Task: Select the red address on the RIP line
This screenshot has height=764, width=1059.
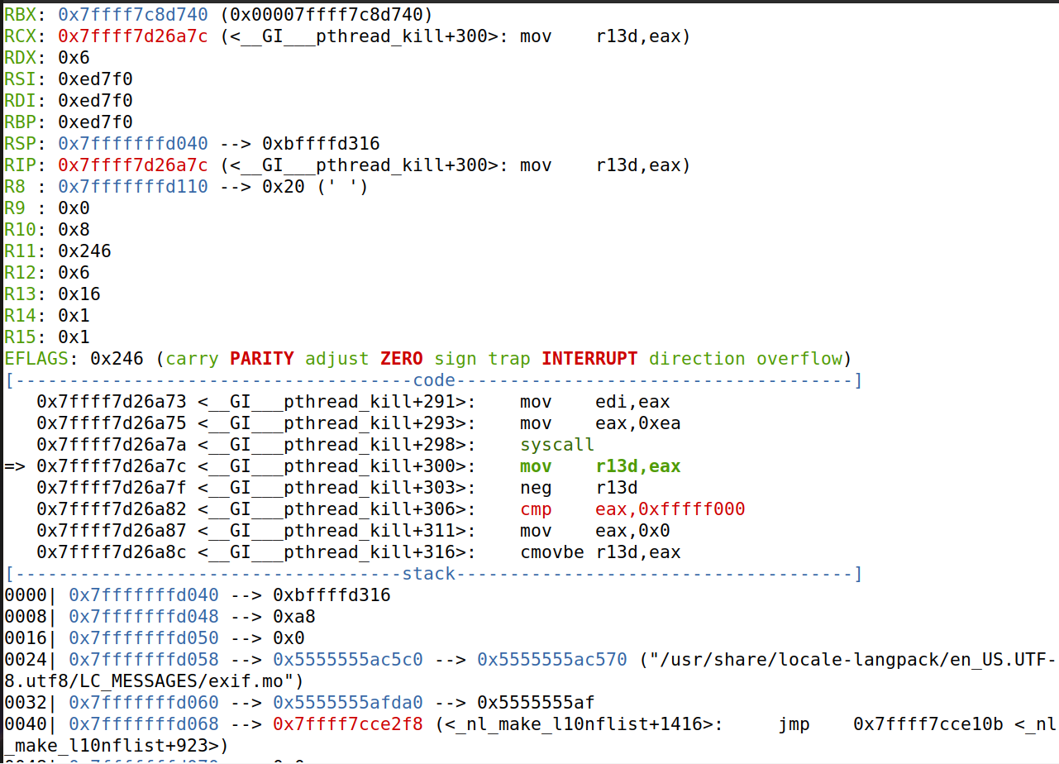Action: tap(133, 165)
